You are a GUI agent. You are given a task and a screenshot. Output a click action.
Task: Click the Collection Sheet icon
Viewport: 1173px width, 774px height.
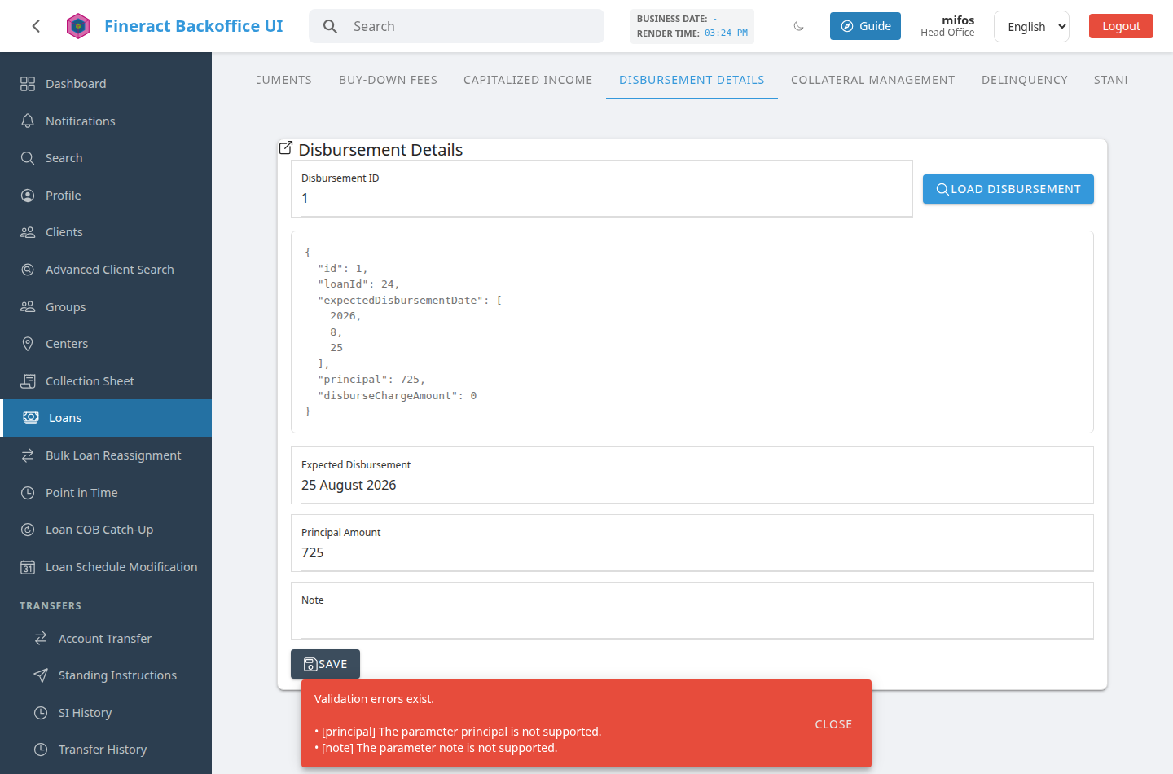click(x=28, y=381)
